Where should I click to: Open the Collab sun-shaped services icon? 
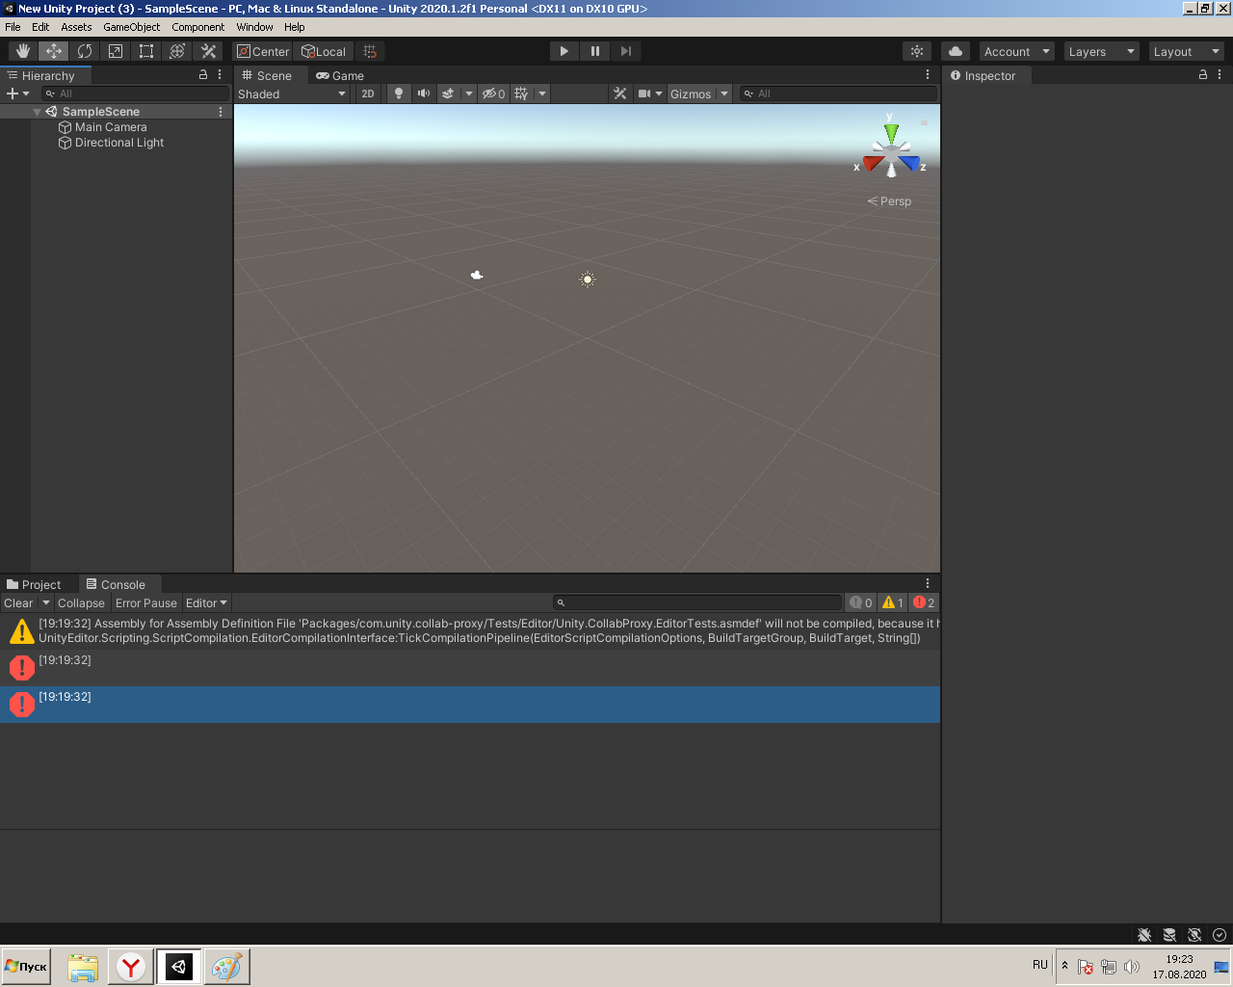[917, 51]
